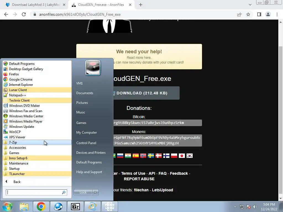Screen dimensions: 283x212
Task: Follow the 'Read more here.' link
Action: [x=139, y=58]
